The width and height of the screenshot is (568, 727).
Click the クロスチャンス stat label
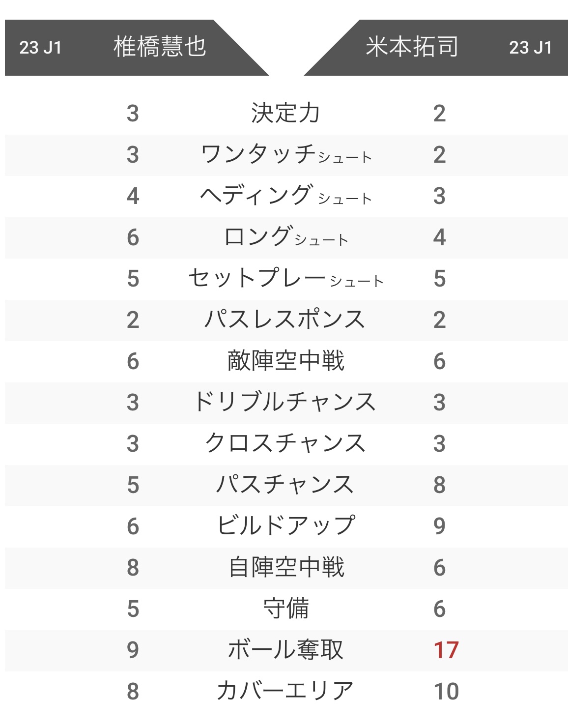[285, 444]
